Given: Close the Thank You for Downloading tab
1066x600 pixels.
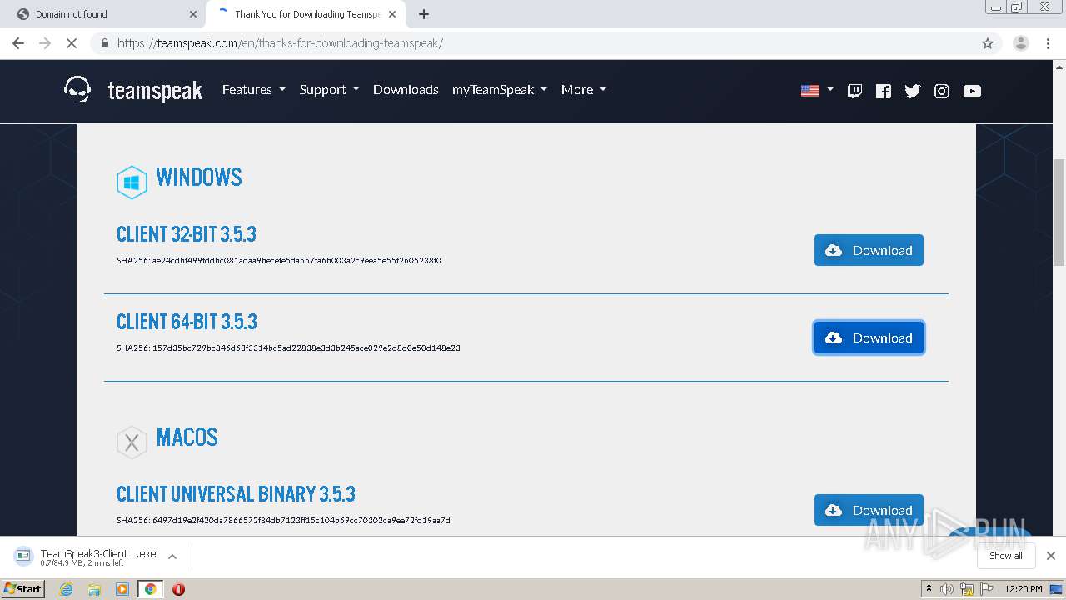Looking at the screenshot, I should (392, 14).
